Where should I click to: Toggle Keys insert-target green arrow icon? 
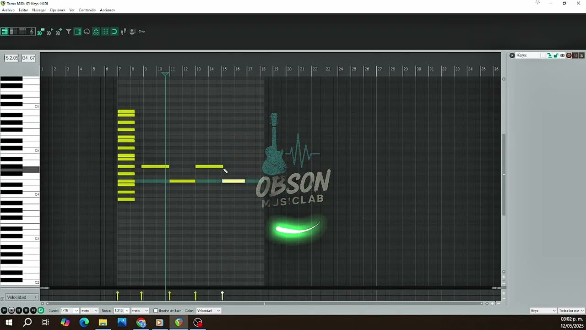549,55
